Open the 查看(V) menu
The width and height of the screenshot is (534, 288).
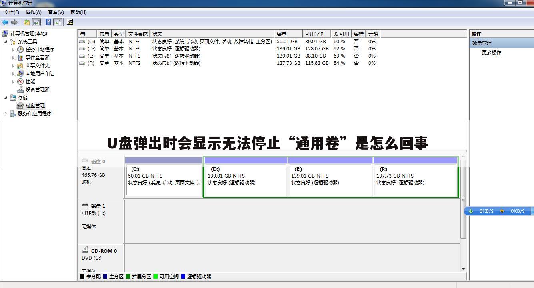pyautogui.click(x=56, y=12)
